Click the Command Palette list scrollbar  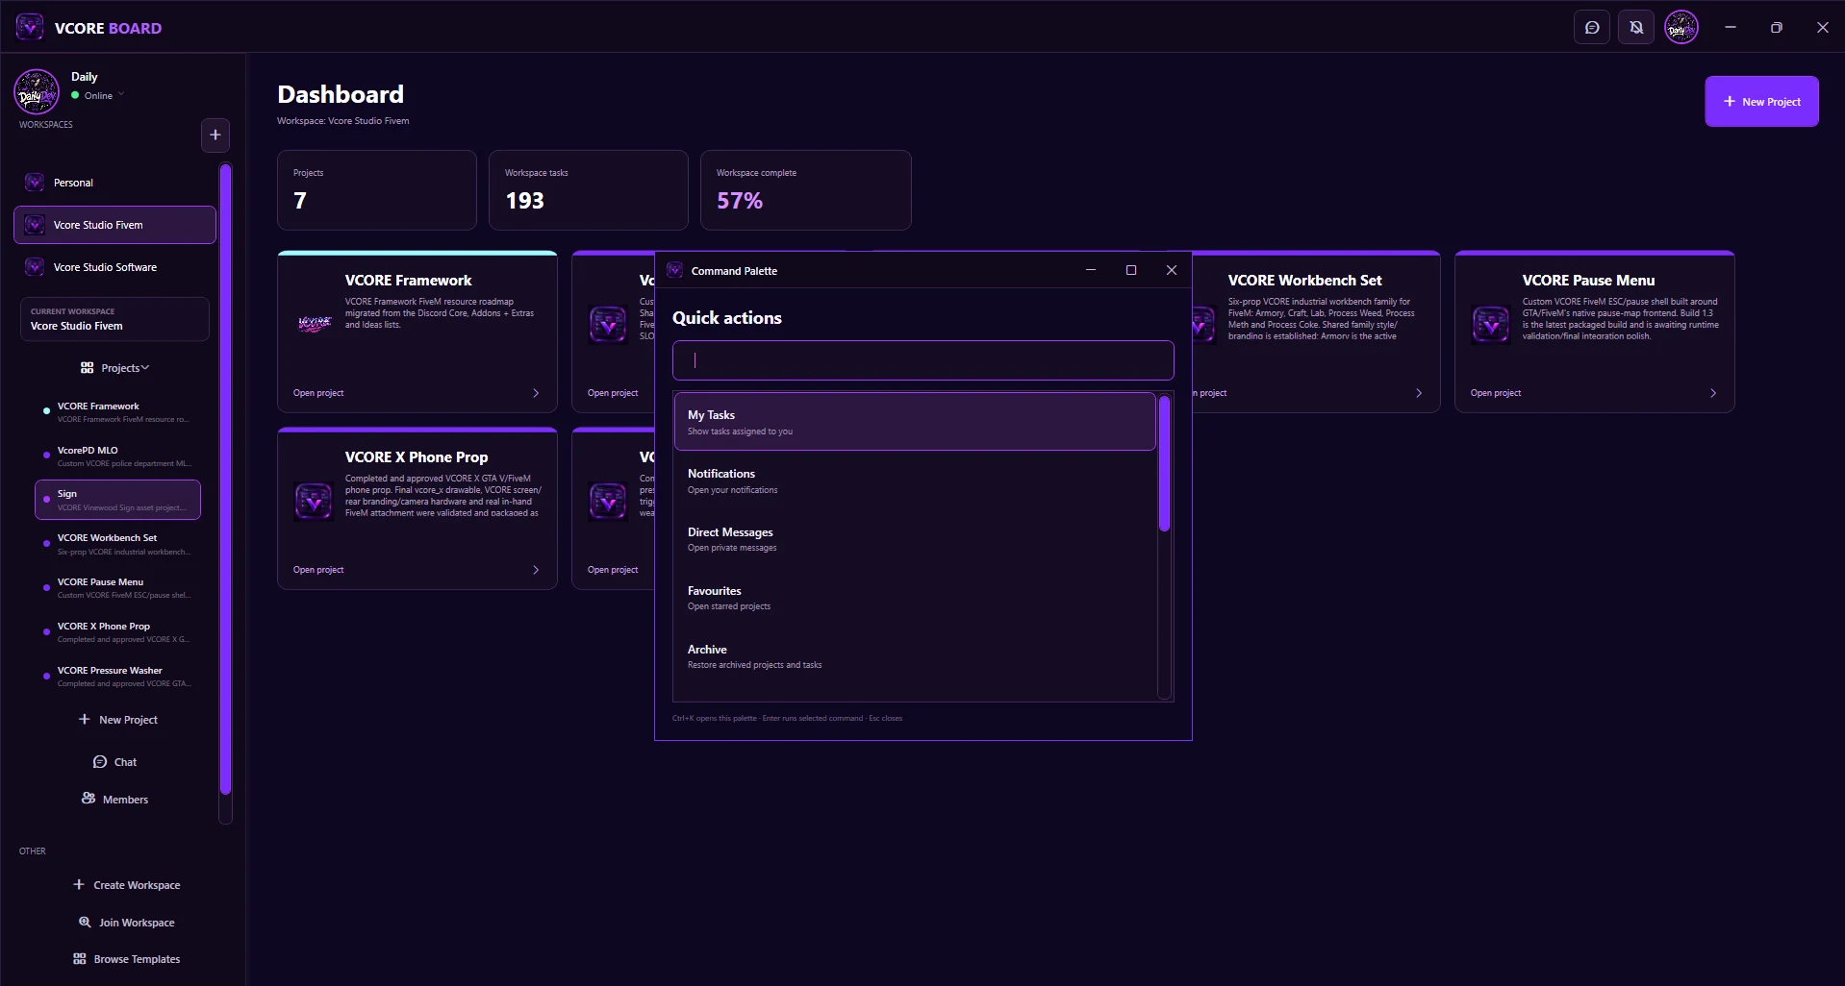coord(1164,463)
